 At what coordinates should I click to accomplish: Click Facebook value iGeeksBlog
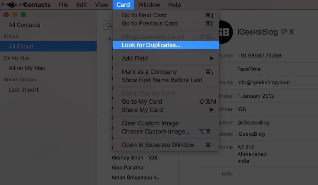coord(251,134)
